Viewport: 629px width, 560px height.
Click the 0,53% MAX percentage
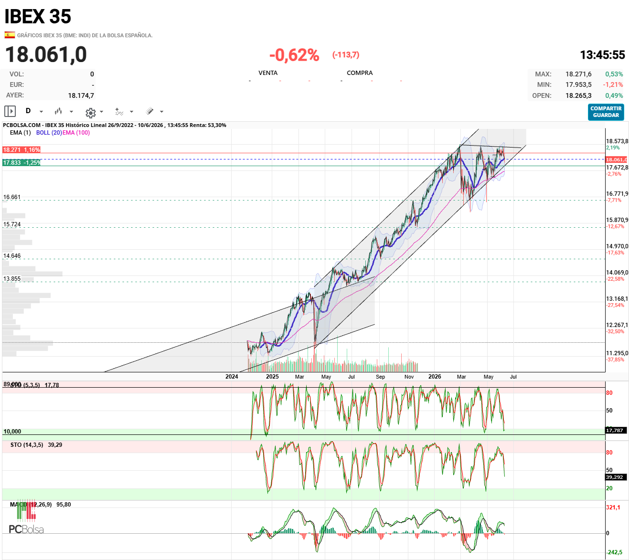pos(614,74)
